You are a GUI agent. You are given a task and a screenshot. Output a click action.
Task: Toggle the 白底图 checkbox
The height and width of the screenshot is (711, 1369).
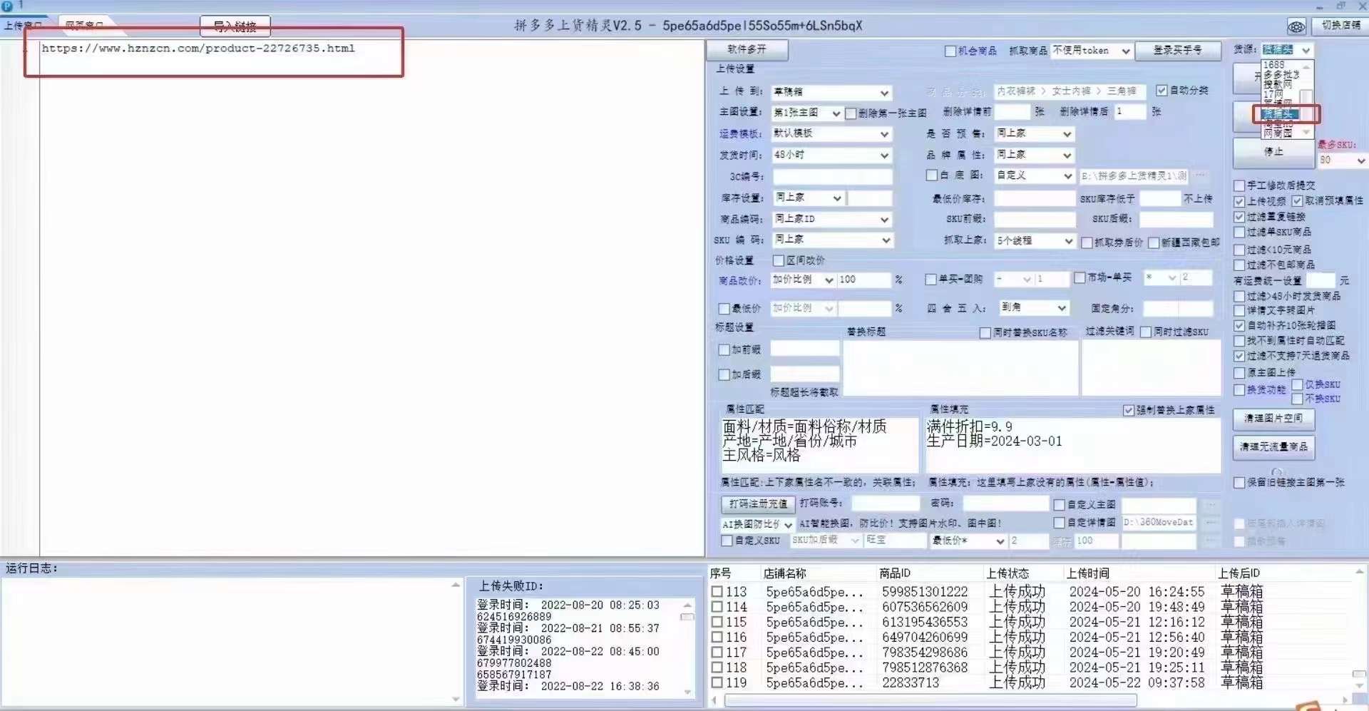pyautogui.click(x=932, y=175)
